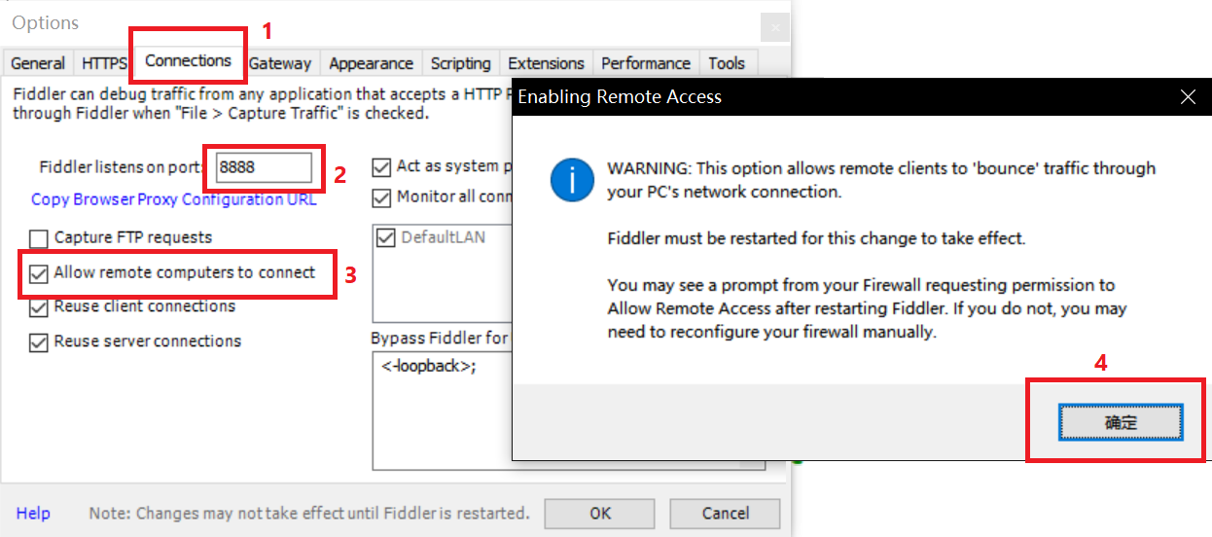Toggle the DefaultLAN connection checkbox
This screenshot has width=1212, height=537.
pos(386,237)
